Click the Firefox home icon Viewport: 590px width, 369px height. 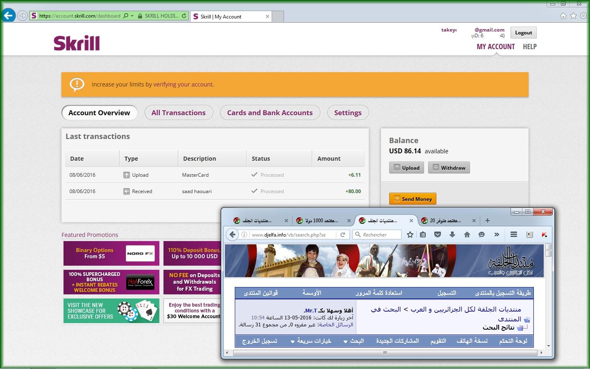click(467, 235)
